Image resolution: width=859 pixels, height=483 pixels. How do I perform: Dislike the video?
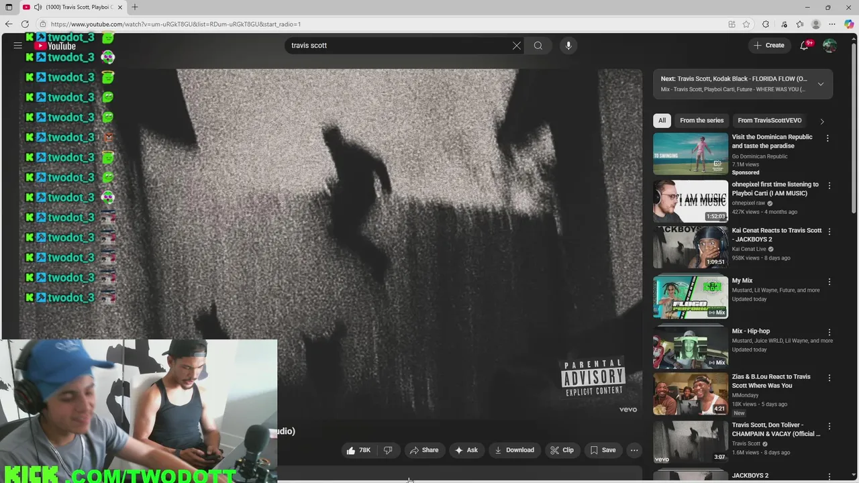click(x=388, y=450)
